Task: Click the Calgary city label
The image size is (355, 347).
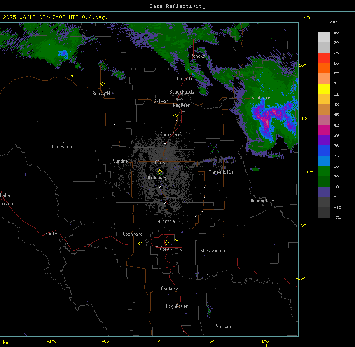Action: tap(164, 249)
